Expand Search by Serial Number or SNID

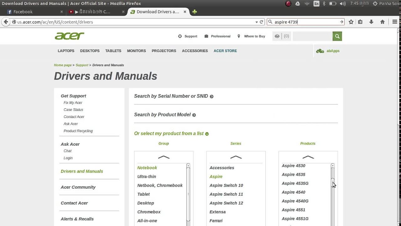tap(211, 96)
